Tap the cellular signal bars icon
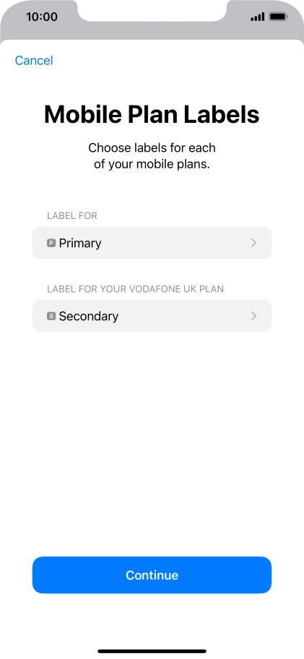The height and width of the screenshot is (659, 304). [257, 17]
